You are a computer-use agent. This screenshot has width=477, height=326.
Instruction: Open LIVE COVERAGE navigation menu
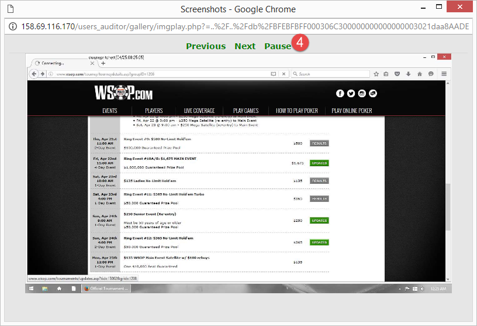coord(199,111)
